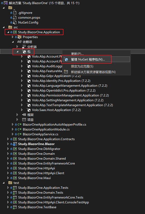Click the 分析器 analyzers icon

pyautogui.click(x=24, y=47)
